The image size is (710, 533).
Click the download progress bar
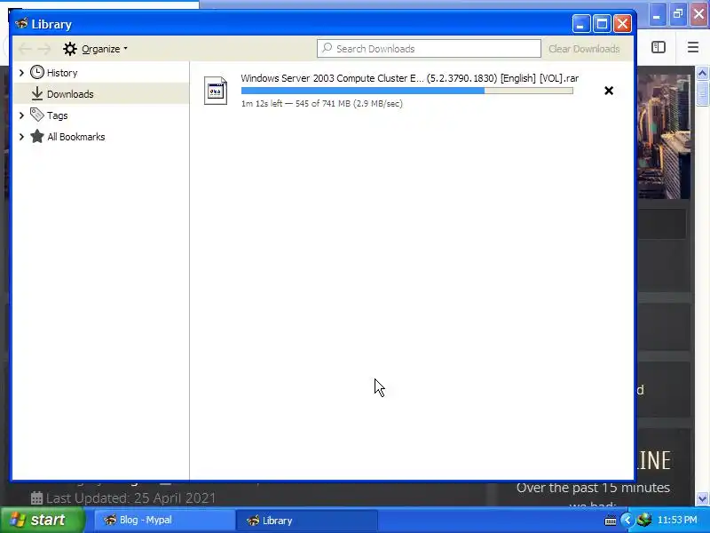(x=407, y=91)
